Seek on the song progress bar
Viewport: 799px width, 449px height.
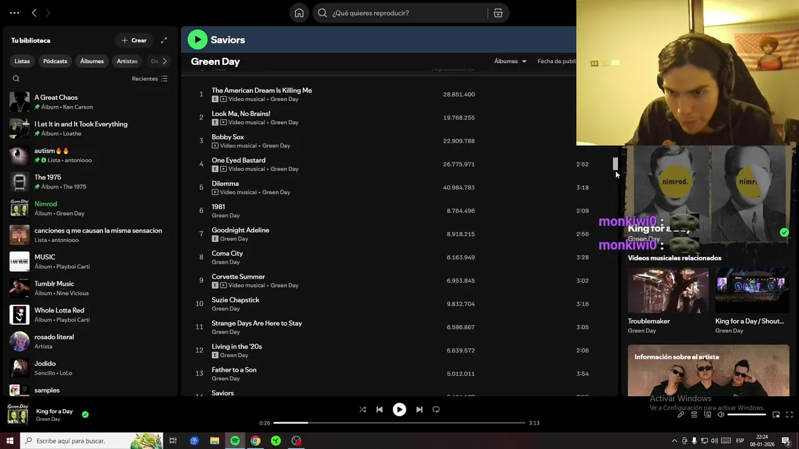point(399,423)
